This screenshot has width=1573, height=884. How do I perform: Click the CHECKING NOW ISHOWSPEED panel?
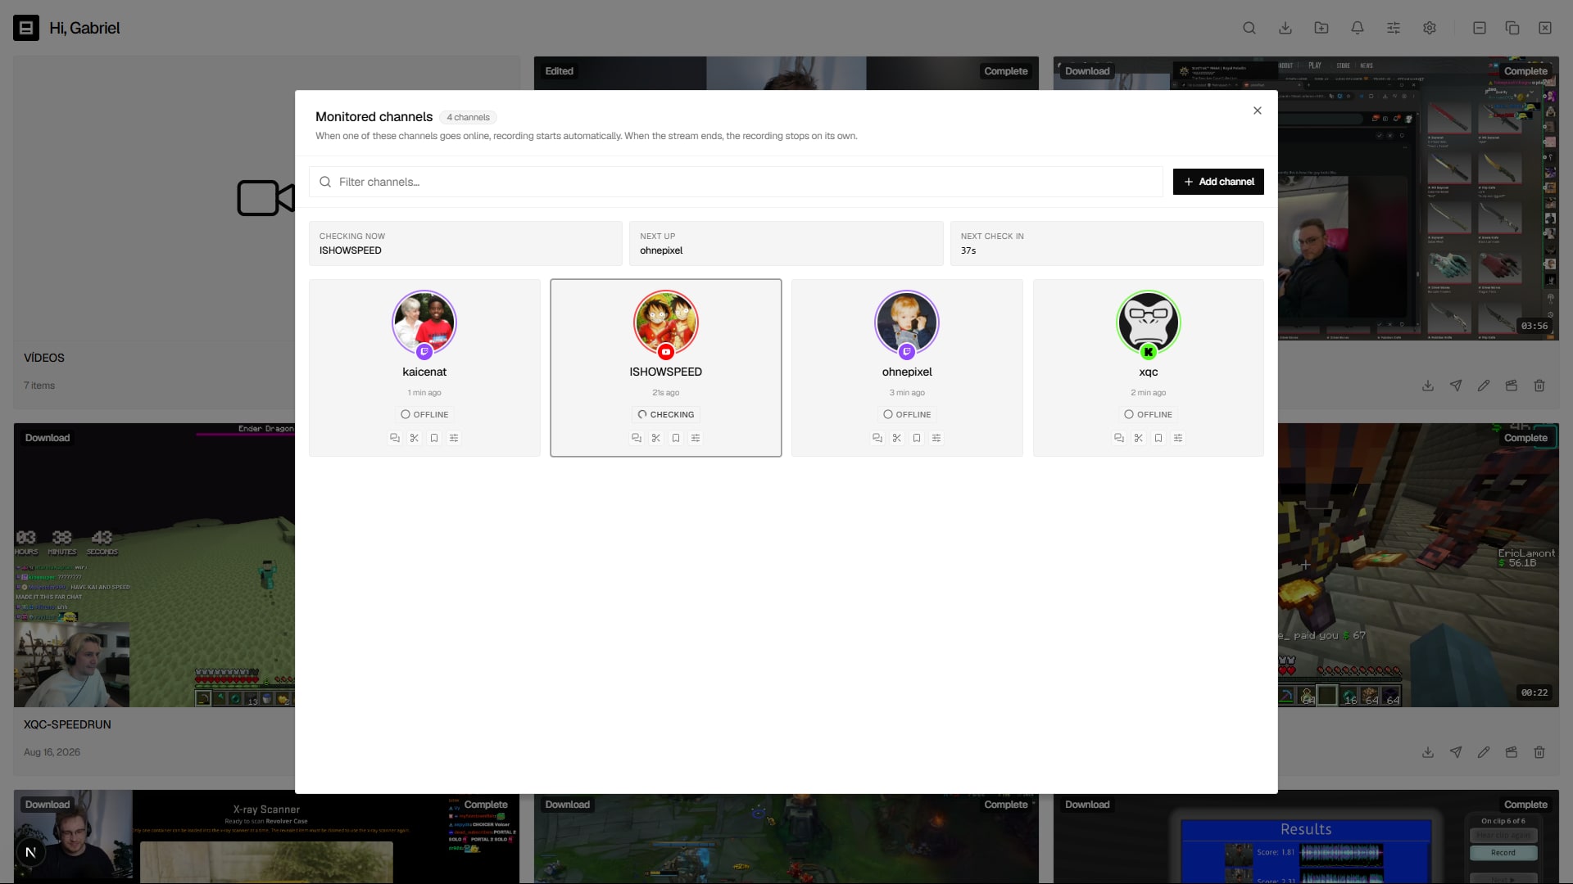tap(465, 243)
